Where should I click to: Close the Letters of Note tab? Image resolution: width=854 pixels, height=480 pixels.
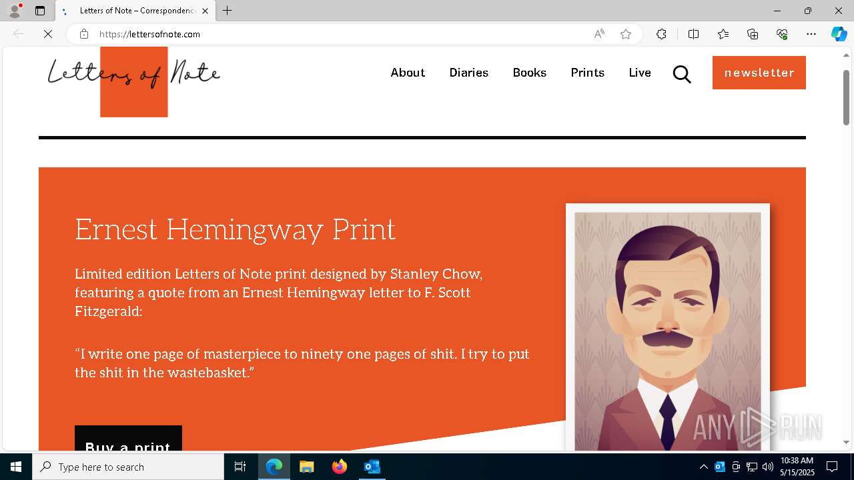(x=205, y=11)
